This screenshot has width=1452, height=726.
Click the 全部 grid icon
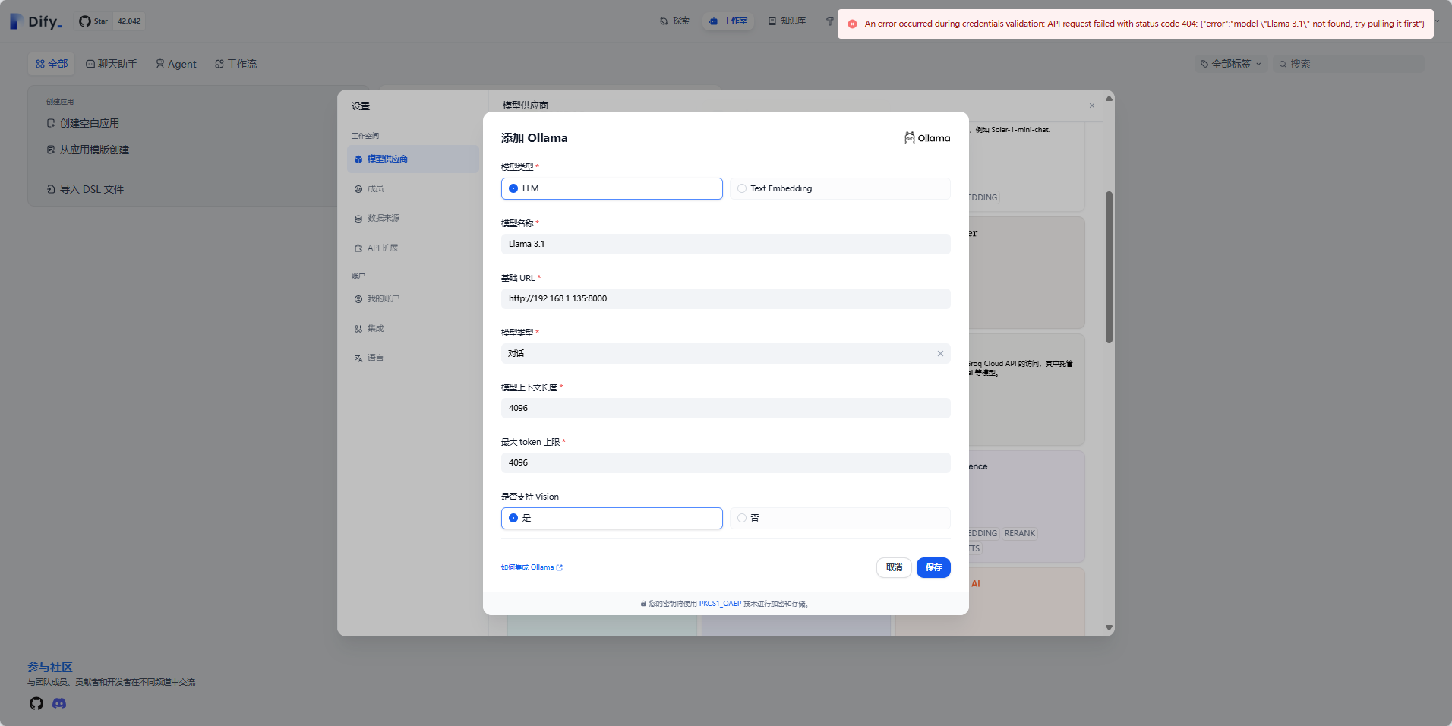pyautogui.click(x=40, y=64)
